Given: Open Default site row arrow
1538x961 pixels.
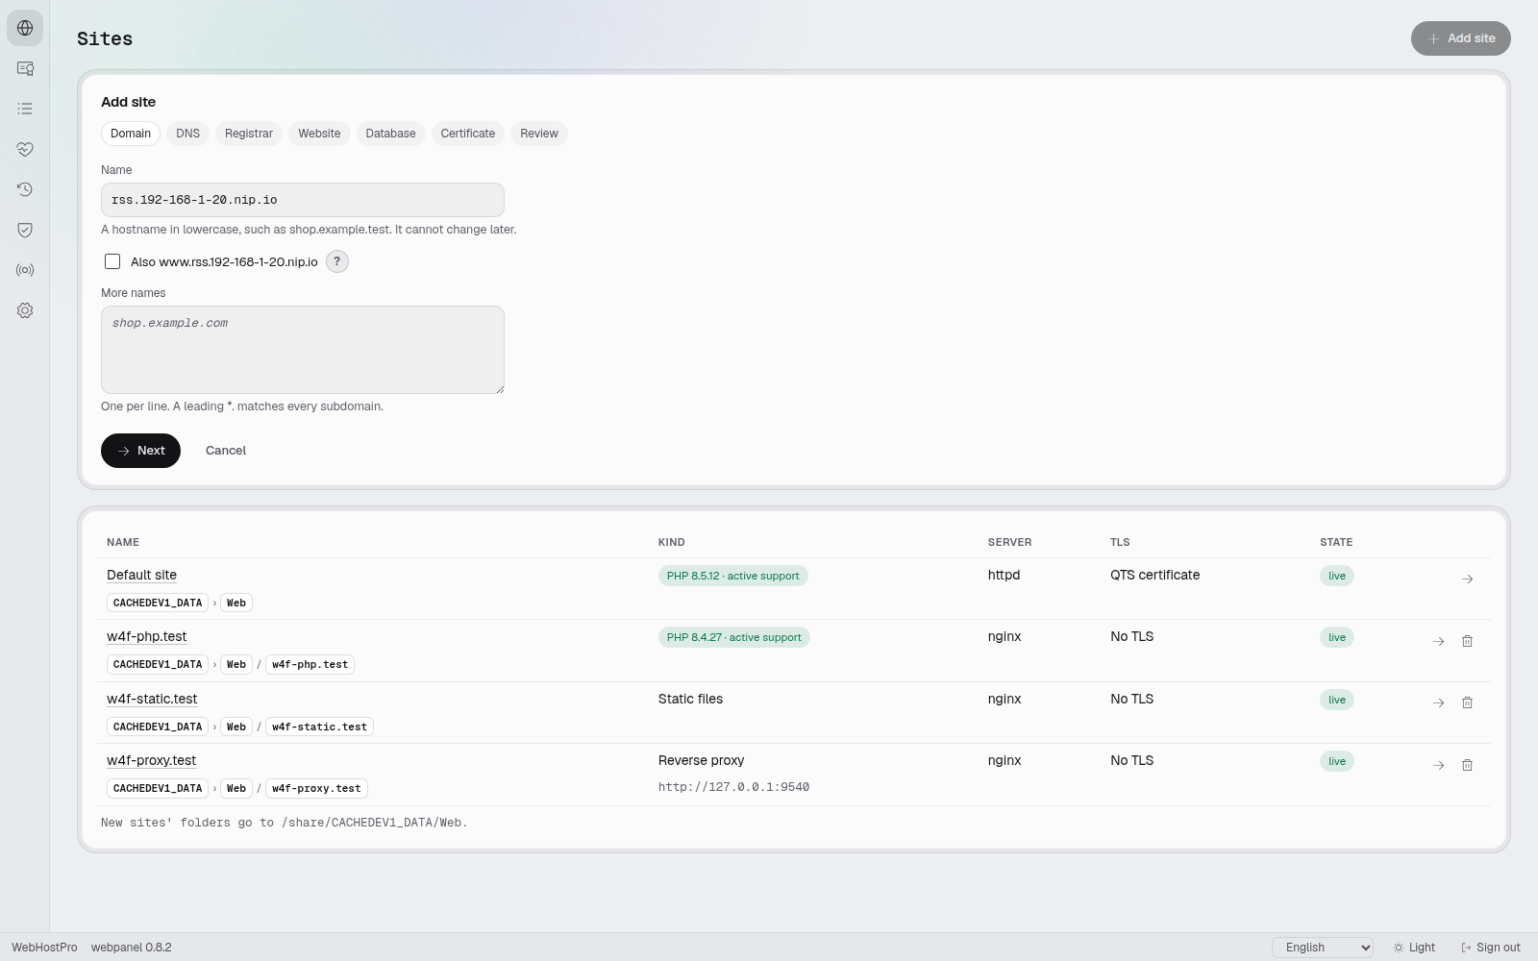Looking at the screenshot, I should point(1467,579).
